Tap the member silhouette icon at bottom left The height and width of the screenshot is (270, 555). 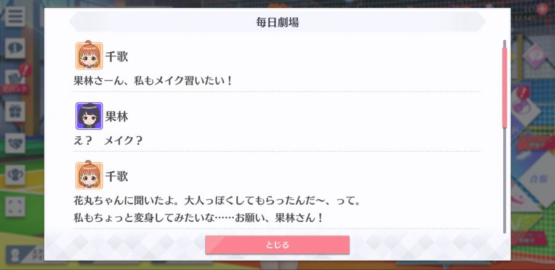15,255
